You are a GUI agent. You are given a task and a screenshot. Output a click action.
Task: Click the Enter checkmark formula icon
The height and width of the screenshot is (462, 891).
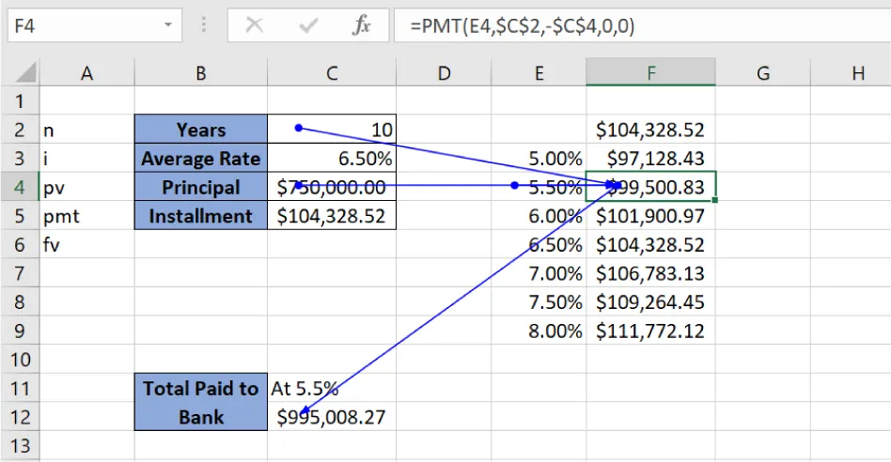(x=308, y=26)
